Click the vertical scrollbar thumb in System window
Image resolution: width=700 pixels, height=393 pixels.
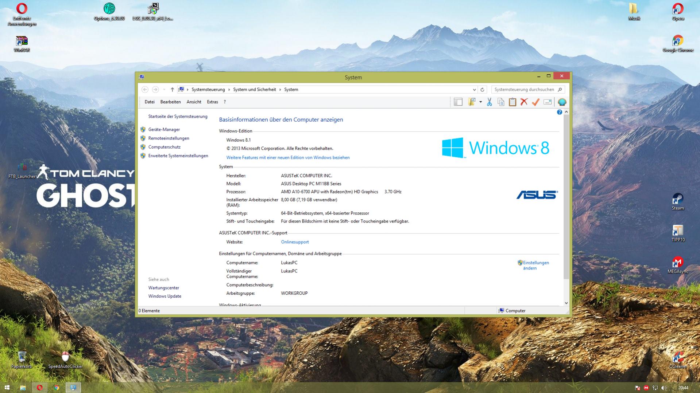[x=566, y=197]
